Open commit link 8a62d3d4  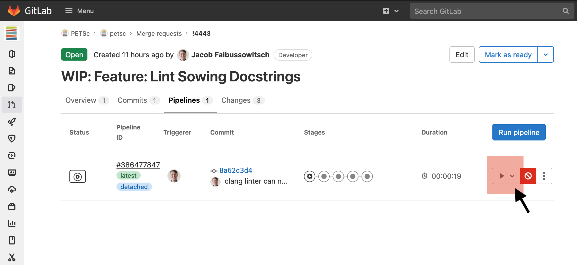[x=236, y=171]
